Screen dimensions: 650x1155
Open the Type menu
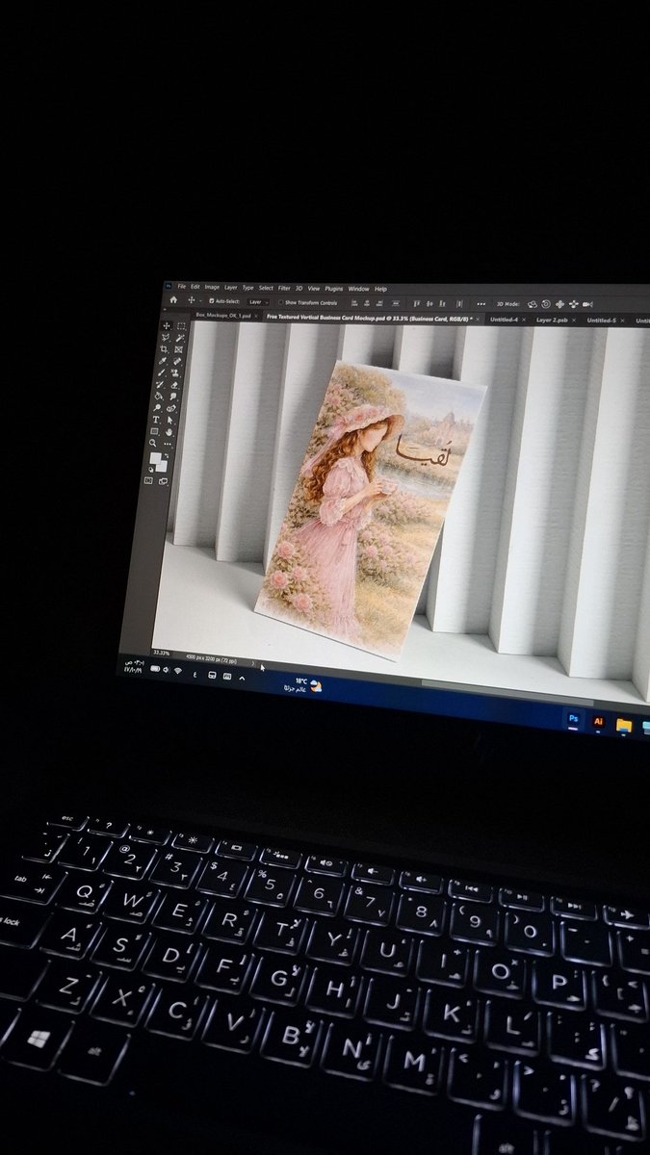(x=247, y=288)
